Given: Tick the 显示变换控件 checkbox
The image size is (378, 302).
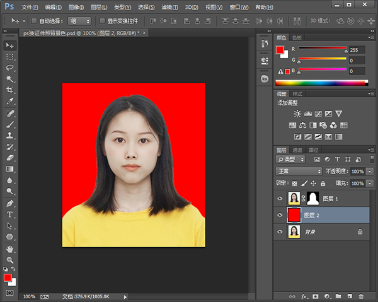Looking at the screenshot, I should pos(101,21).
